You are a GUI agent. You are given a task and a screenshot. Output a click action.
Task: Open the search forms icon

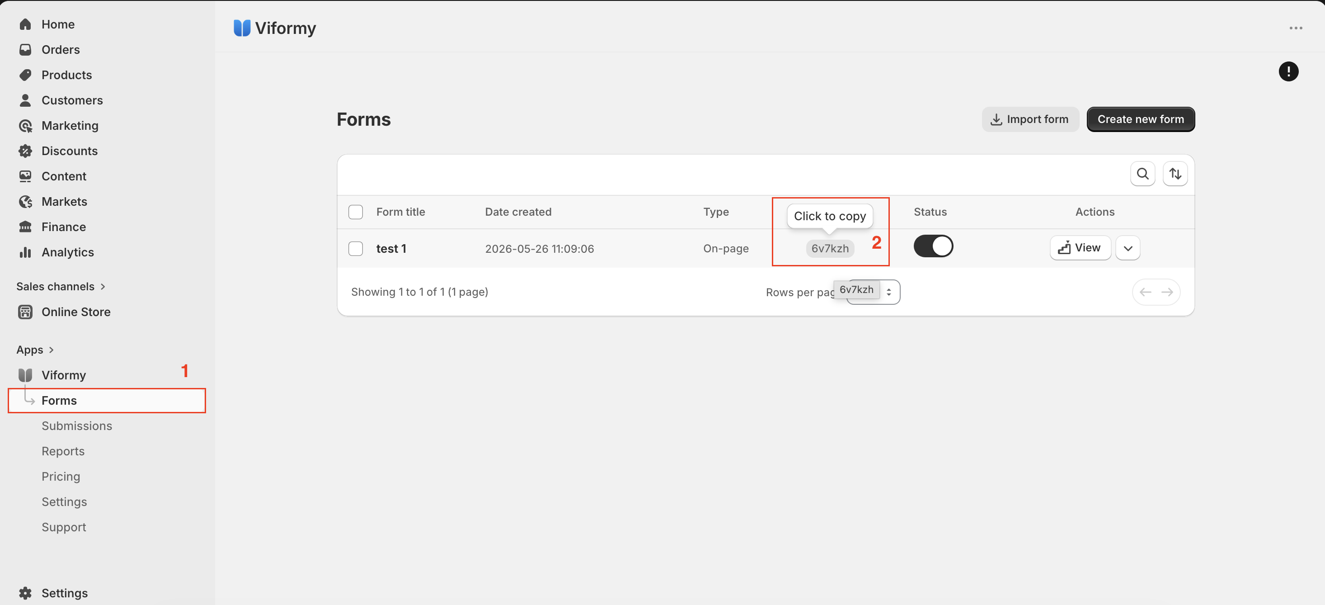[x=1142, y=174]
